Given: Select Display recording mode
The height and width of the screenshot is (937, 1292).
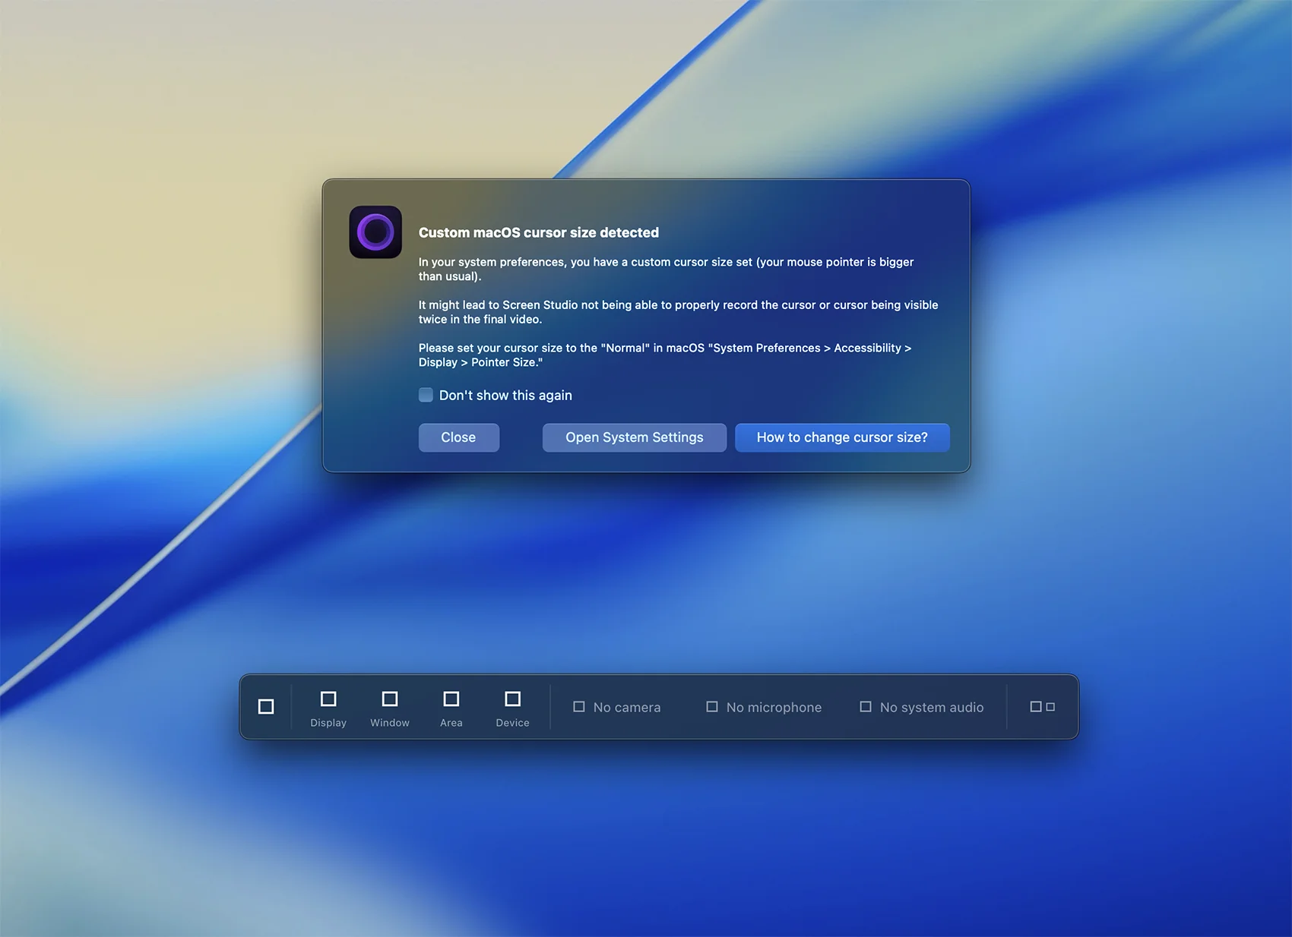Looking at the screenshot, I should 328,699.
